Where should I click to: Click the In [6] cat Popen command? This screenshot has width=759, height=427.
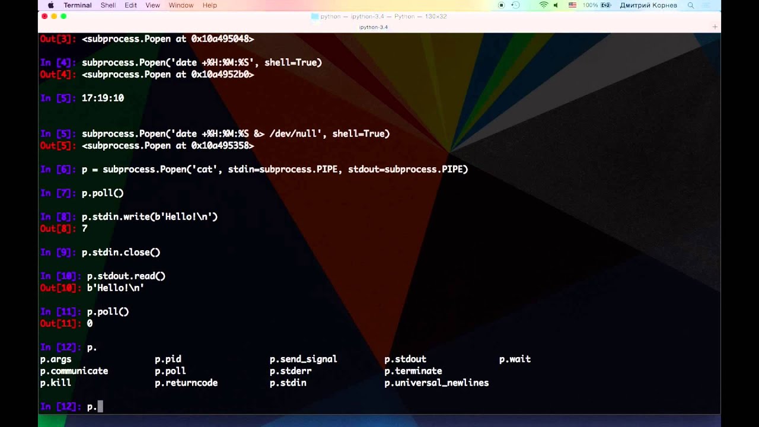[275, 169]
